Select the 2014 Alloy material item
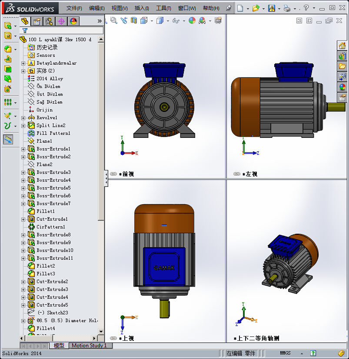This screenshot has width=349, height=359. pyautogui.click(x=45, y=78)
